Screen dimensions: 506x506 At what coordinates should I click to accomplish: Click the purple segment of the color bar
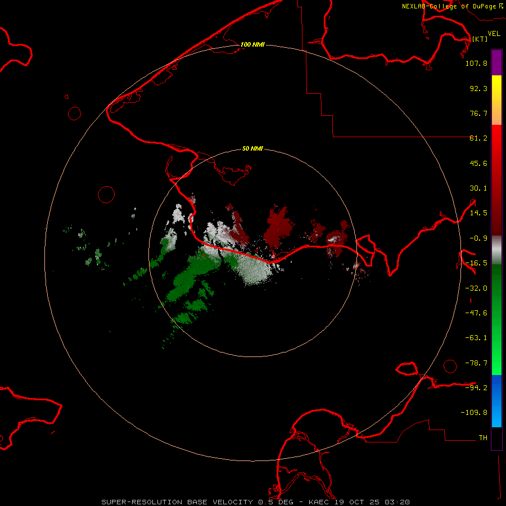point(496,62)
